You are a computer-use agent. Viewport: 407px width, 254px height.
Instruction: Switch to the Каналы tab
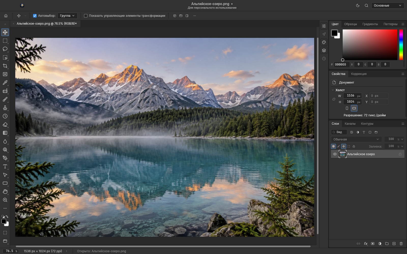(x=350, y=124)
